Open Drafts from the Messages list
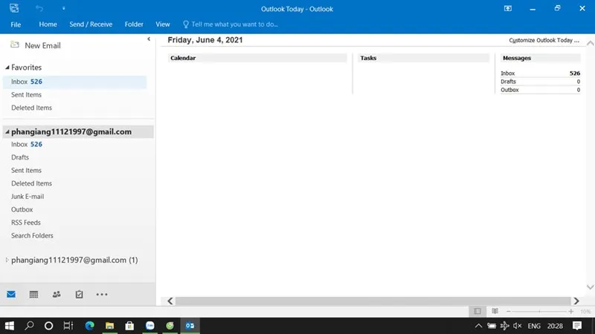Screen dimensions: 595x334 tap(508, 82)
